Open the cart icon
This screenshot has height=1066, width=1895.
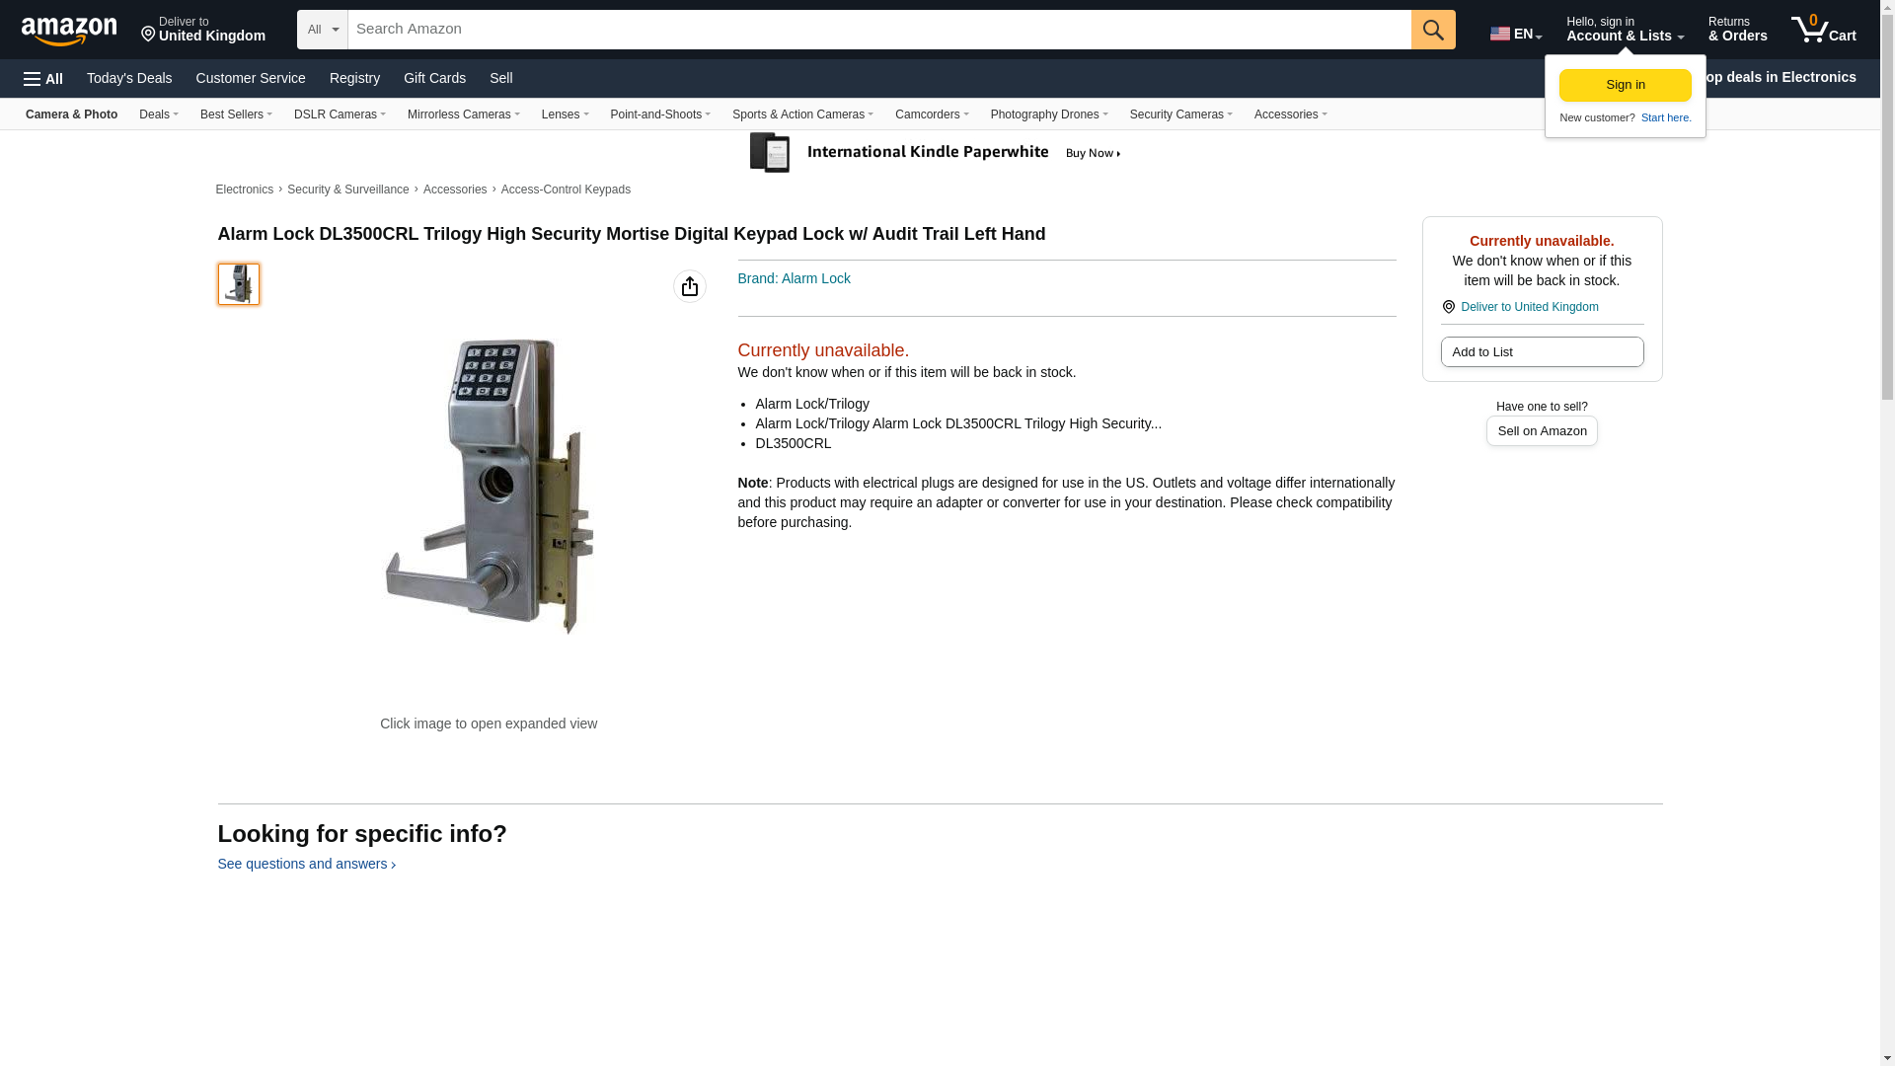[x=1824, y=30]
